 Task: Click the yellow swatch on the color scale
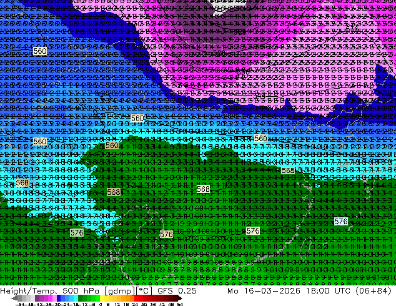coord(102,299)
